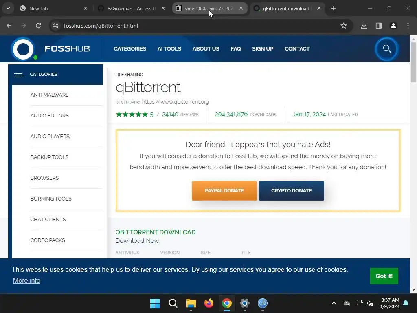
Task: Select the BACKUP TOOLS category
Action: tap(49, 157)
